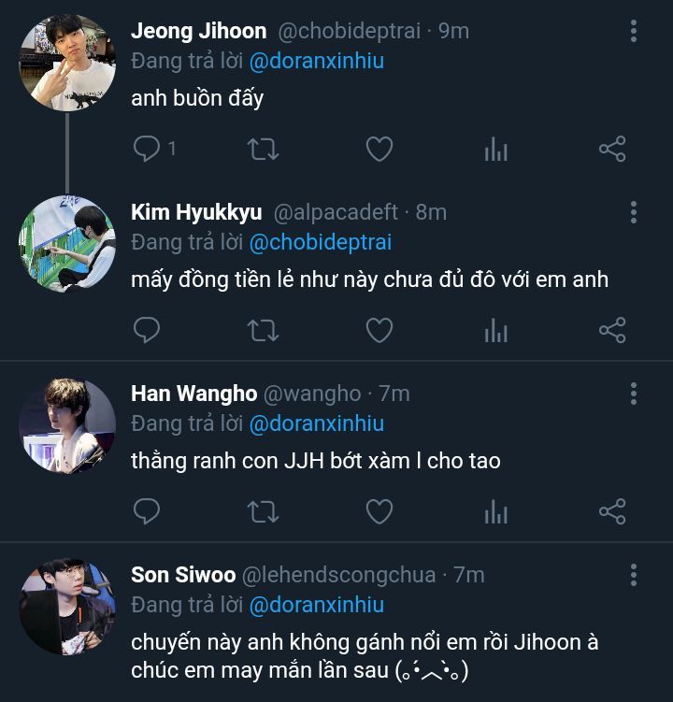Share Kim Hyukkyu's tweet
This screenshot has height=702, width=673.
click(611, 330)
